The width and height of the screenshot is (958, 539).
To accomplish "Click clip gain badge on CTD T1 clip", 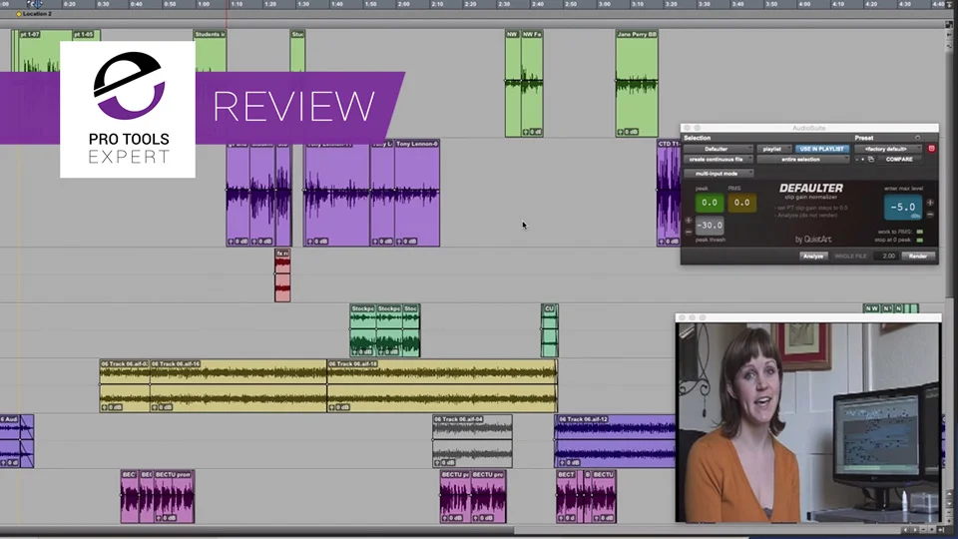I will 669,242.
